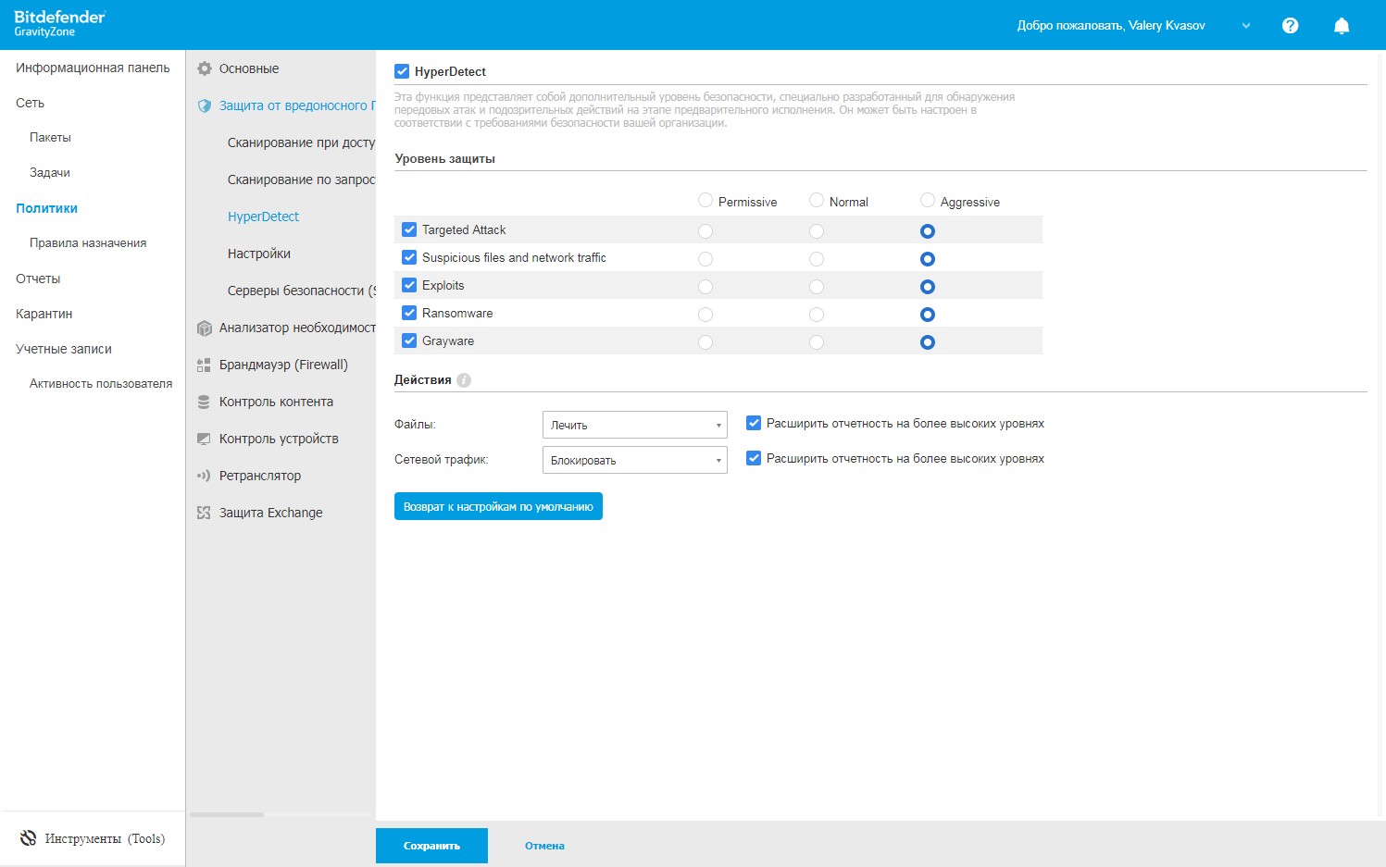Click the Контроль контента icon

tap(205, 403)
